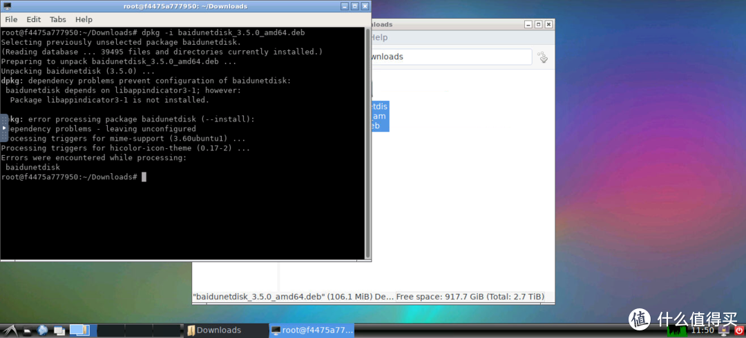The width and height of the screenshot is (746, 338).
Task: Minimize the terminal window
Action: (345, 6)
